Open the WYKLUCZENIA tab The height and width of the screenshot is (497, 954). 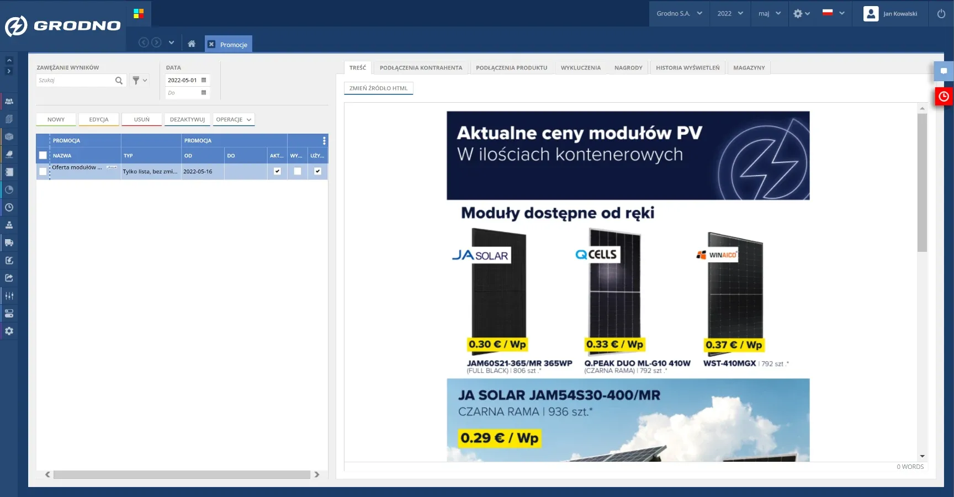(x=580, y=68)
